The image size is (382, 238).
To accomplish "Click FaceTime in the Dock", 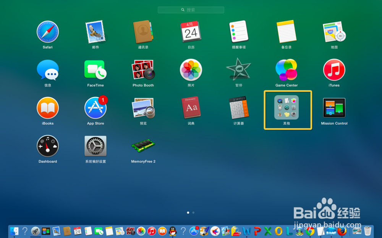I will (99, 231).
